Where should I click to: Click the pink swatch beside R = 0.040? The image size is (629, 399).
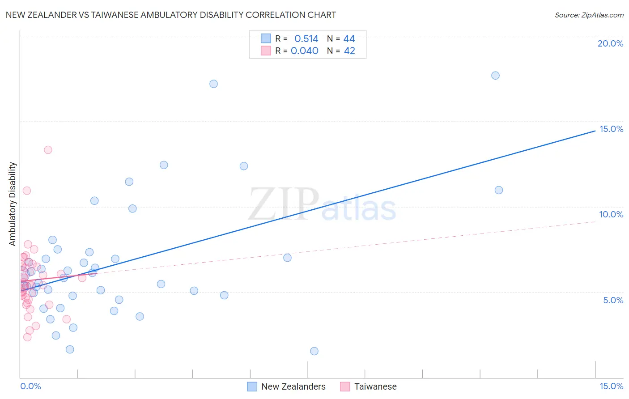pos(266,51)
